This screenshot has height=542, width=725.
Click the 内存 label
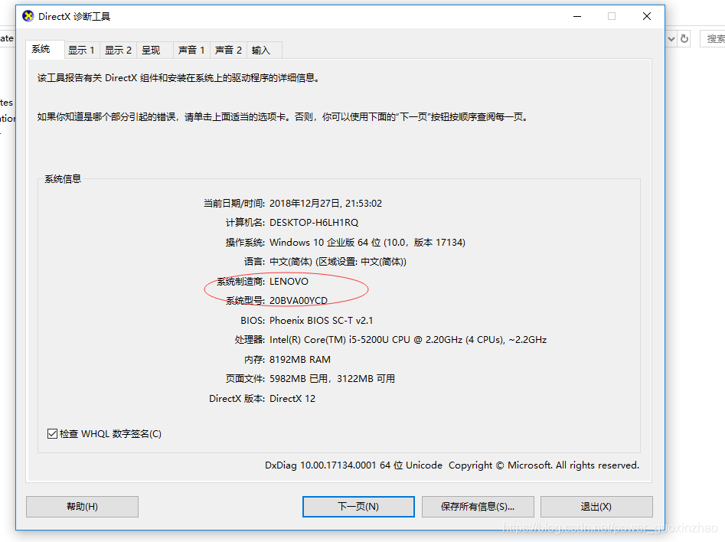254,359
